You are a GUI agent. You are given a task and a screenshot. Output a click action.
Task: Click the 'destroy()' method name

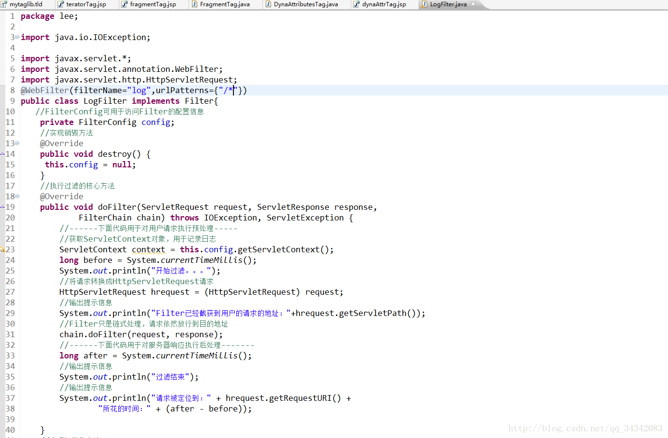point(119,154)
